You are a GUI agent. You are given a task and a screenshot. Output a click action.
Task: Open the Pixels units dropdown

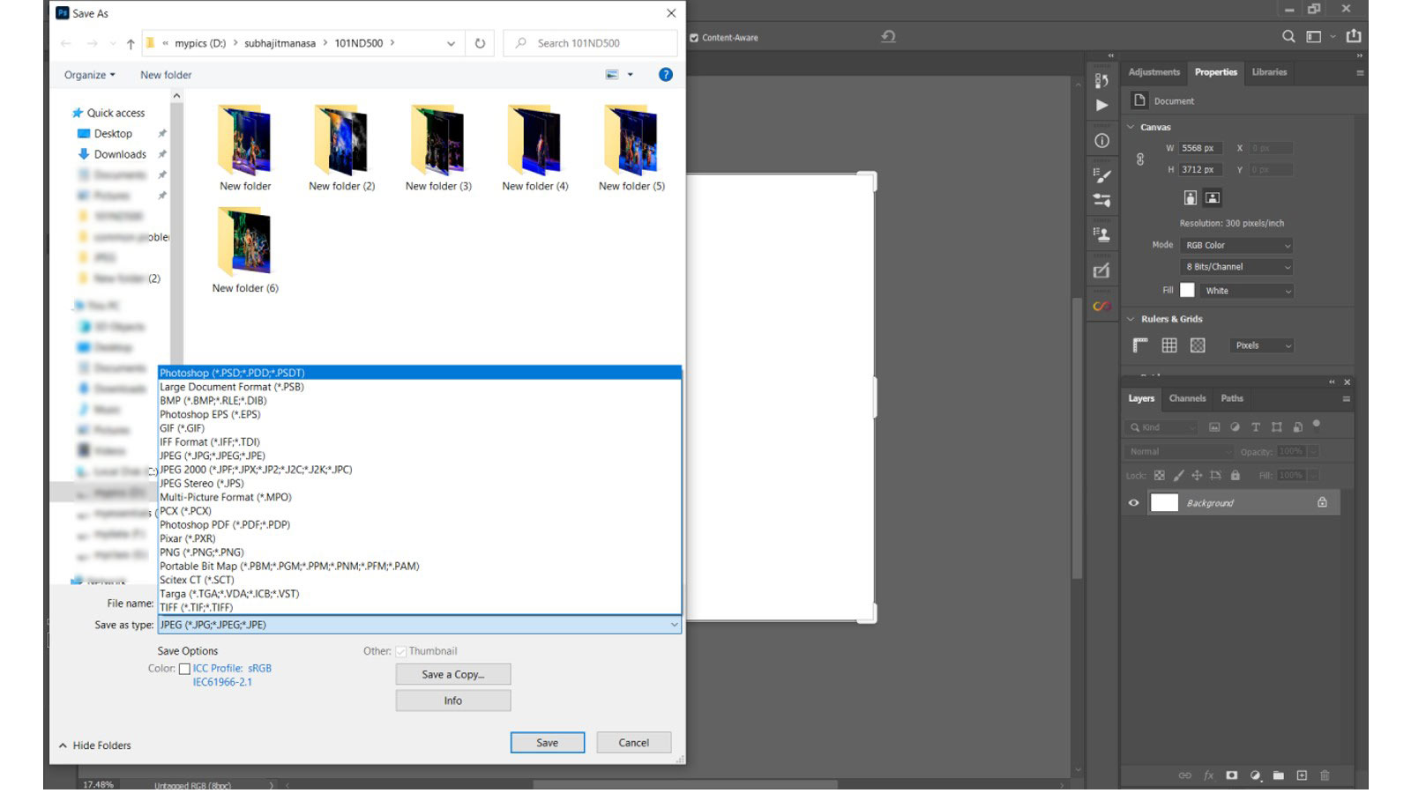pyautogui.click(x=1261, y=345)
